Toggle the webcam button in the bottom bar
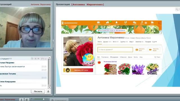180x101 pixels. pyautogui.click(x=27, y=100)
